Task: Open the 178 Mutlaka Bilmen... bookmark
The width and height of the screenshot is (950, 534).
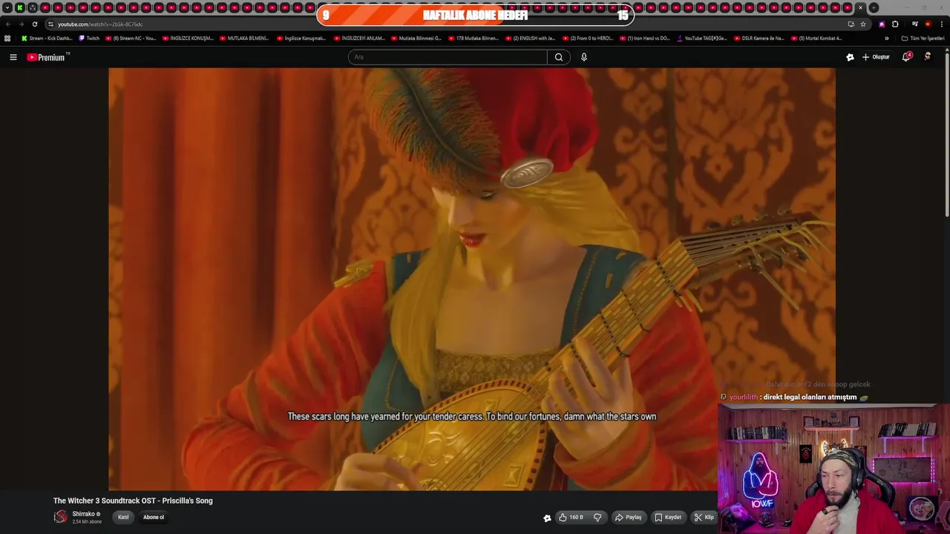Action: 474,38
